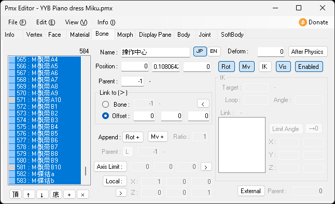
Task: Select bone 565 : M-飘带A4
Action: [x=45, y=60]
